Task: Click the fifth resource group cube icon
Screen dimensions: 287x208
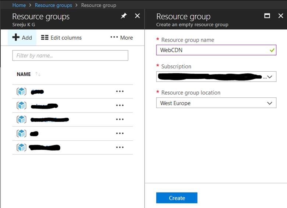Action: (21, 147)
